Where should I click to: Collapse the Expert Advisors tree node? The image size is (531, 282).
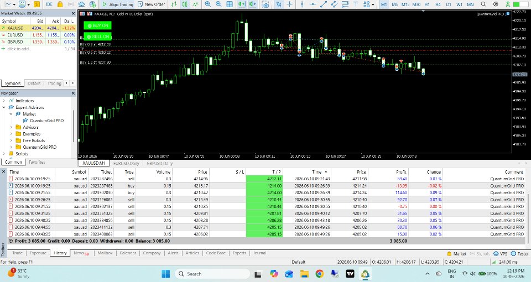click(4, 107)
